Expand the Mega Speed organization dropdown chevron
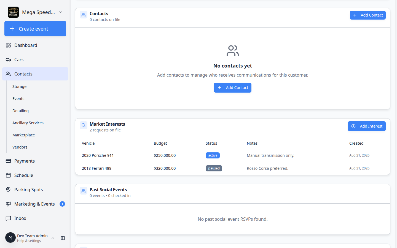 click(x=61, y=12)
